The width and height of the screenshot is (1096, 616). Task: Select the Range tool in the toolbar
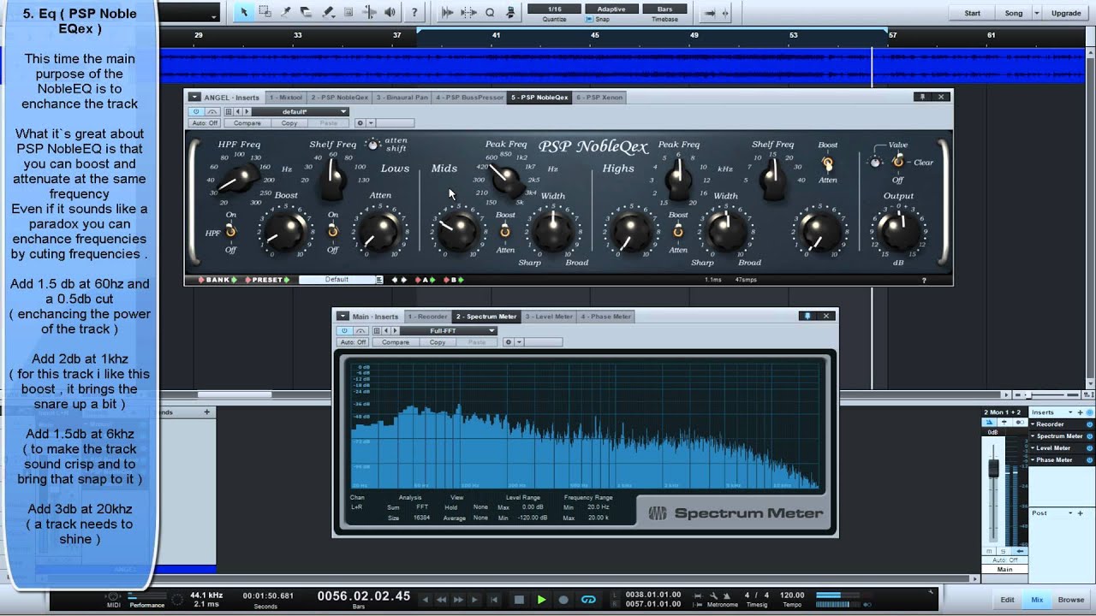click(265, 12)
